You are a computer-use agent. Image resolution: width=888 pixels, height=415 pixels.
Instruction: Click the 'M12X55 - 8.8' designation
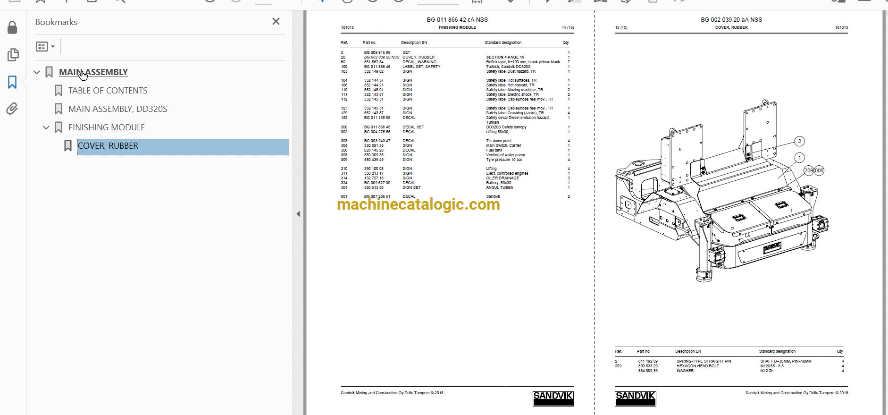coord(772,366)
